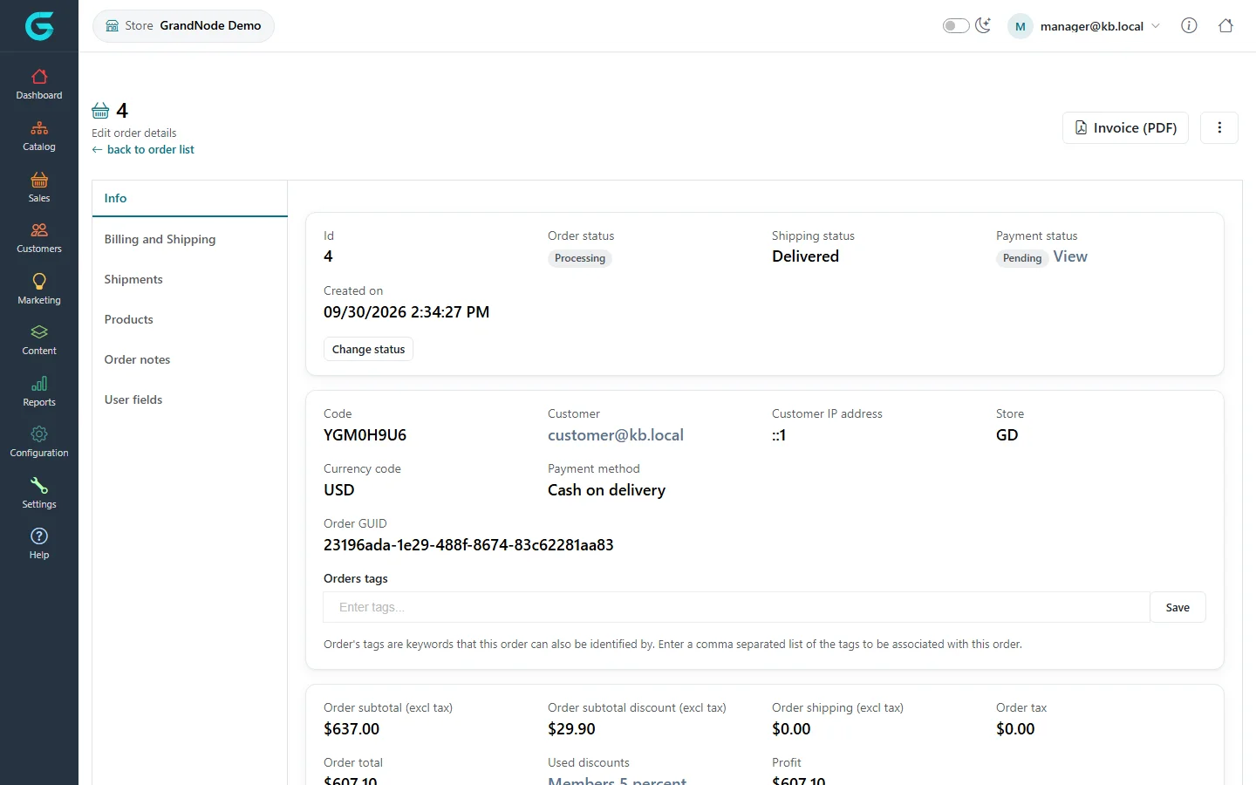Click the Delivered shipping status text
The image size is (1256, 785).
coord(805,256)
